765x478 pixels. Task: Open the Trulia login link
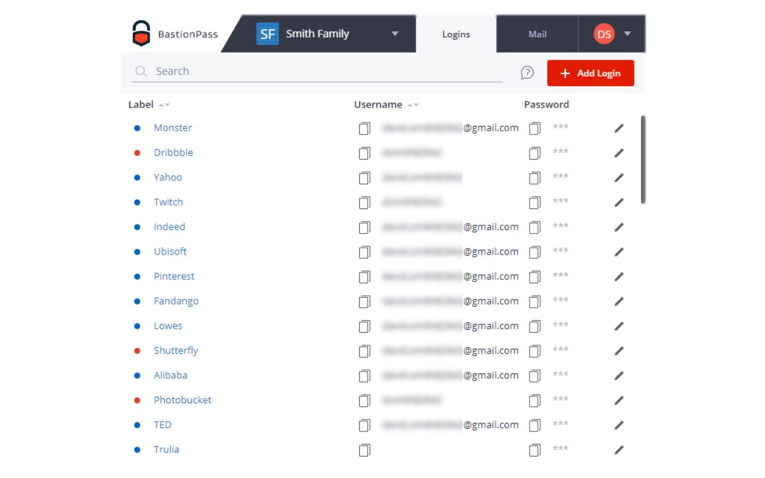point(166,450)
